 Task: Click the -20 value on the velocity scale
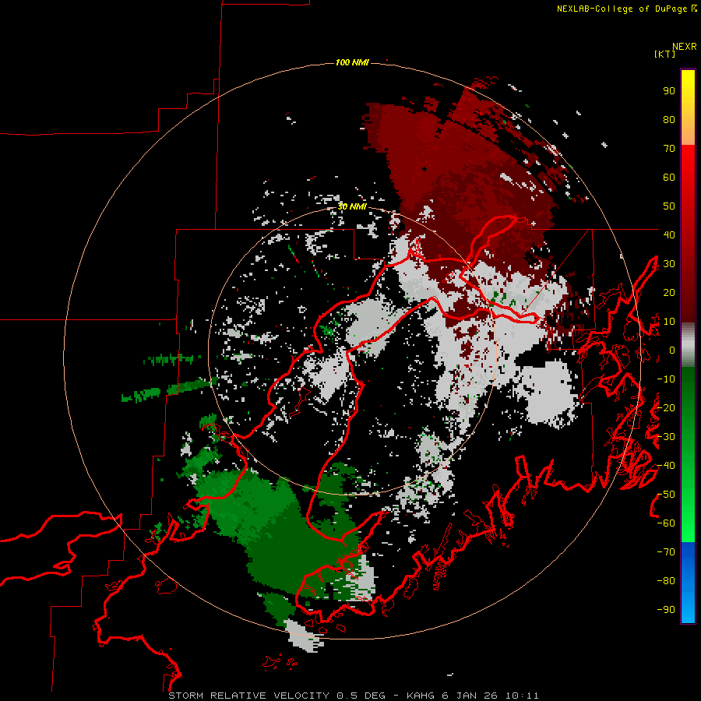coord(666,407)
